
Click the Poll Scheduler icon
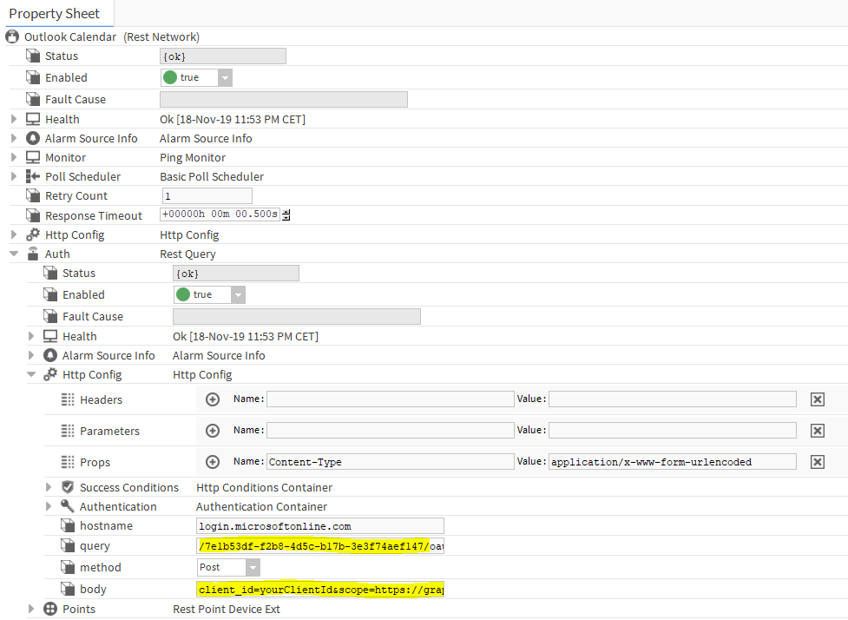pos(33,176)
